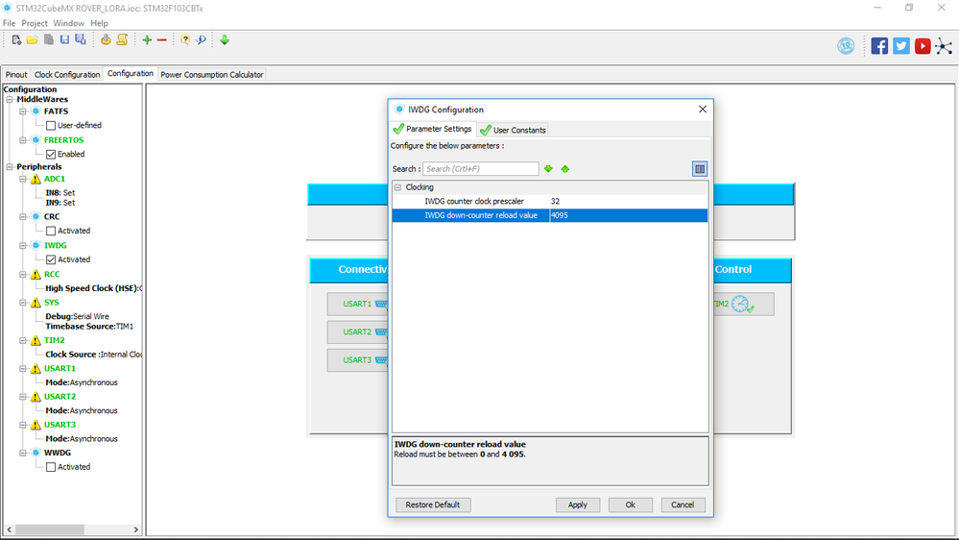Click the Help question mark icon
The image size is (959, 540).
click(184, 39)
